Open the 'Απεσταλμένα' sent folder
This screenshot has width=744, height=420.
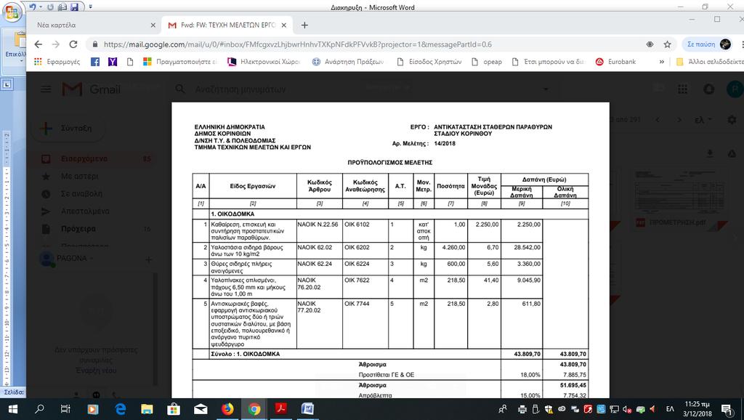[85, 211]
